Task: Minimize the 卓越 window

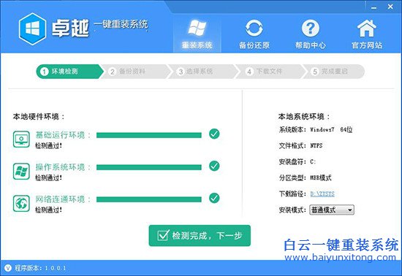Action: click(x=374, y=7)
